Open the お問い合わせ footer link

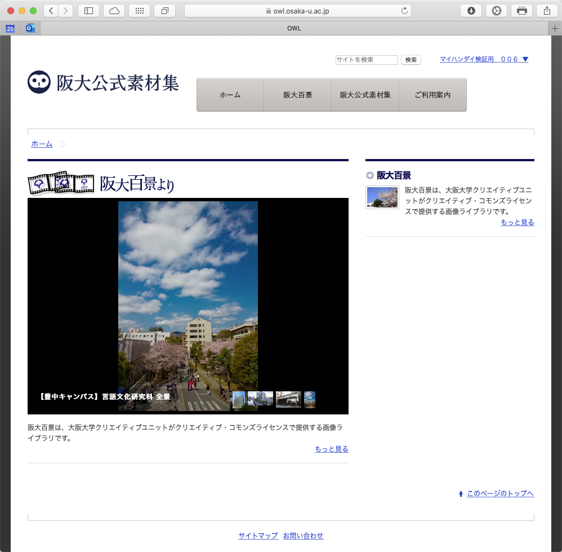[x=303, y=536]
